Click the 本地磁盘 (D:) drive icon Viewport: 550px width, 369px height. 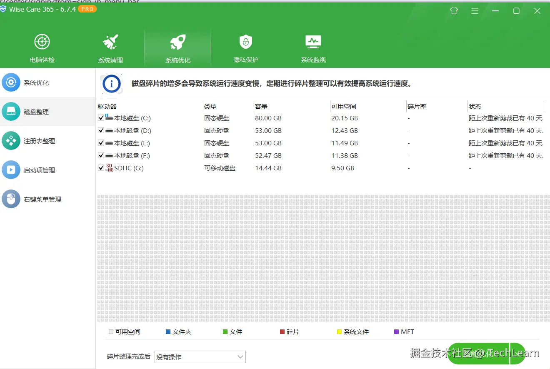click(109, 130)
